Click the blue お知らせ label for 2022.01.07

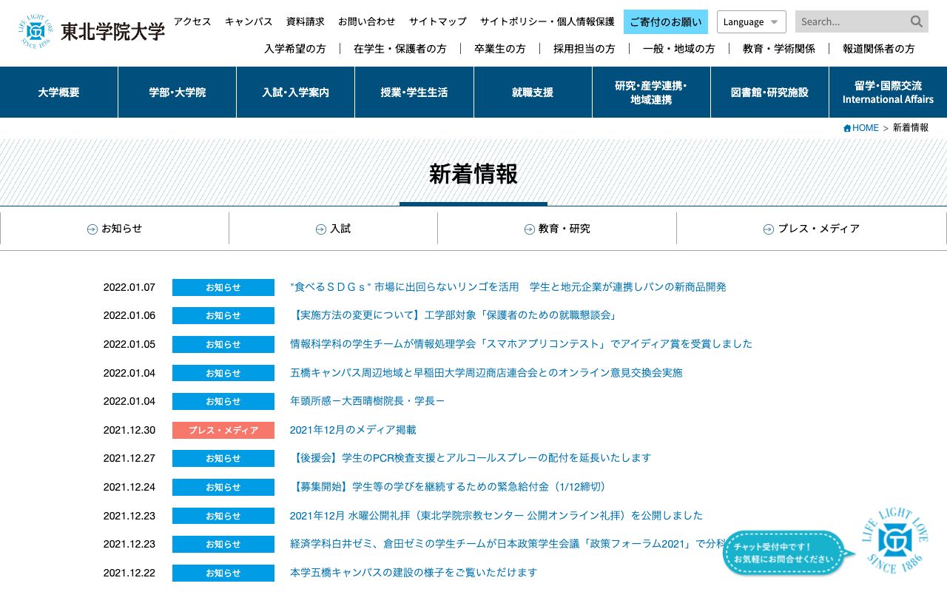223,287
